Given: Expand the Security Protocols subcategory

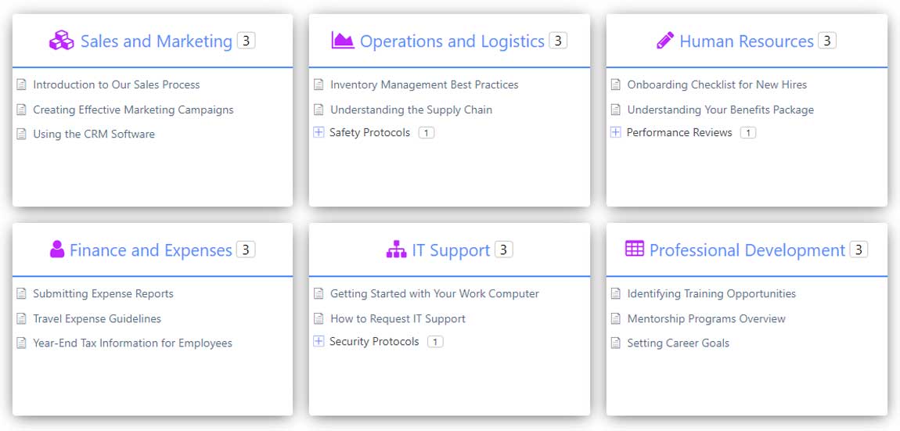Looking at the screenshot, I should point(319,341).
